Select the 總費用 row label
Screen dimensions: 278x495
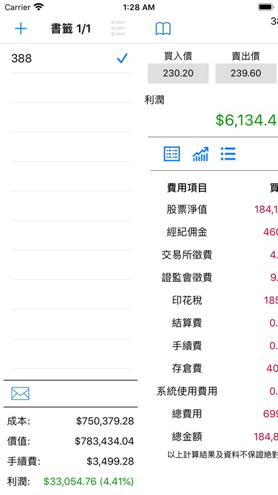(x=187, y=414)
